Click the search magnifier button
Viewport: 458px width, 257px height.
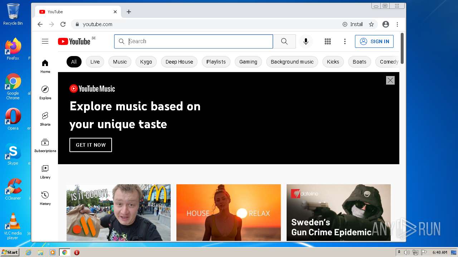click(x=284, y=41)
